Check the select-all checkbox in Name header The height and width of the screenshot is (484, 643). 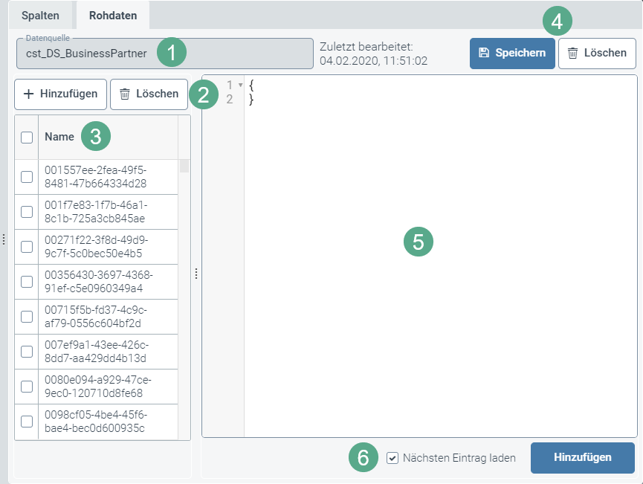click(27, 137)
